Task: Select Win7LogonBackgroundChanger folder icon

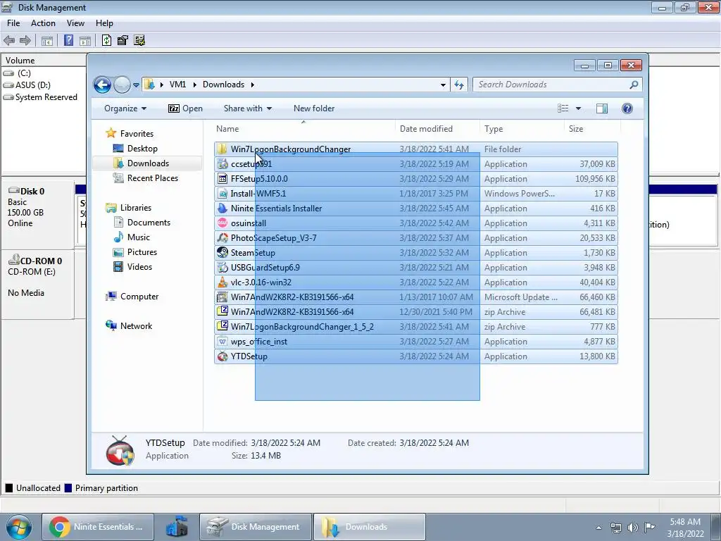Action: (x=222, y=149)
